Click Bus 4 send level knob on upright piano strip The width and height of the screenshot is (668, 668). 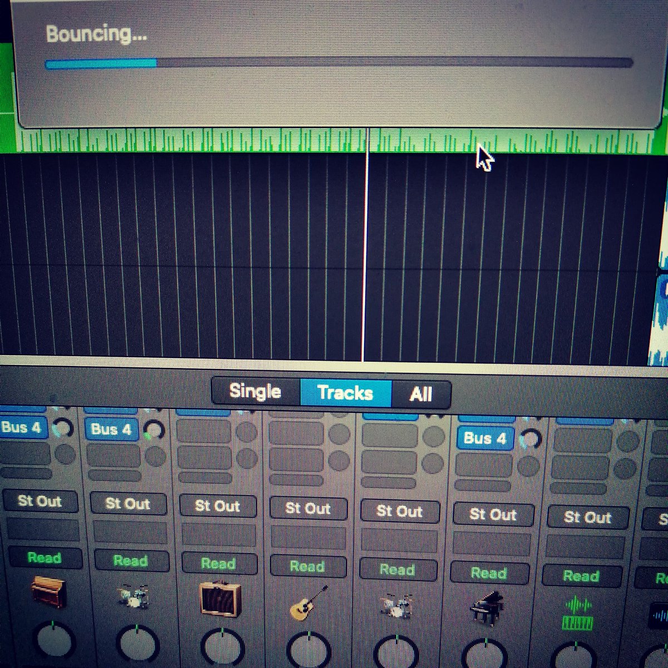pyautogui.click(x=63, y=429)
